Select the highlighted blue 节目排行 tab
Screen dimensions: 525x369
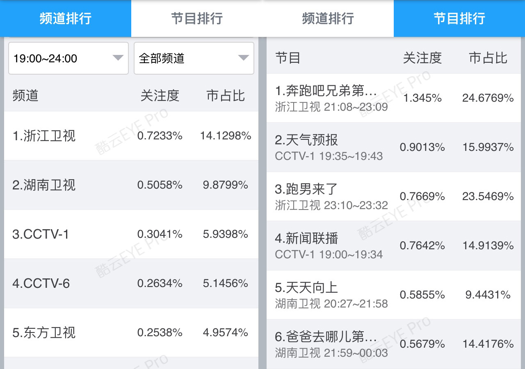click(459, 18)
